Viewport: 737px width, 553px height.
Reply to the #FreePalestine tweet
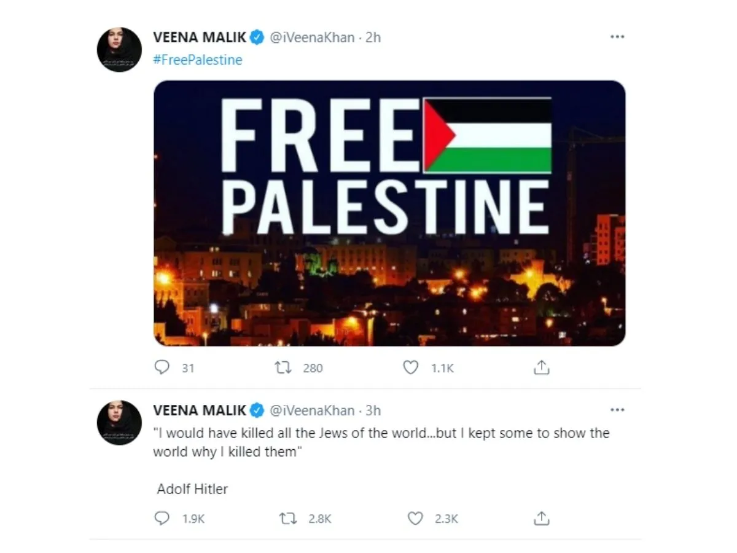(x=162, y=367)
